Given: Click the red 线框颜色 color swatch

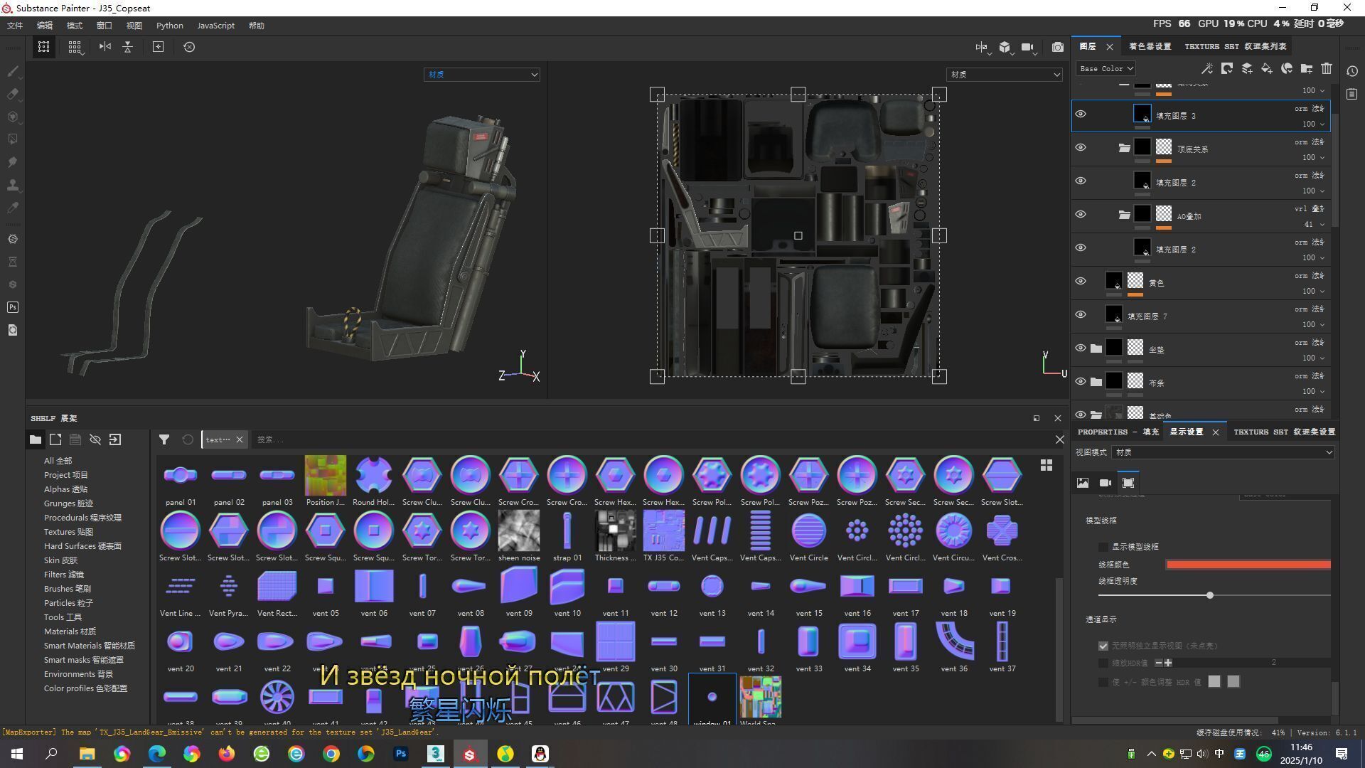Looking at the screenshot, I should point(1248,565).
